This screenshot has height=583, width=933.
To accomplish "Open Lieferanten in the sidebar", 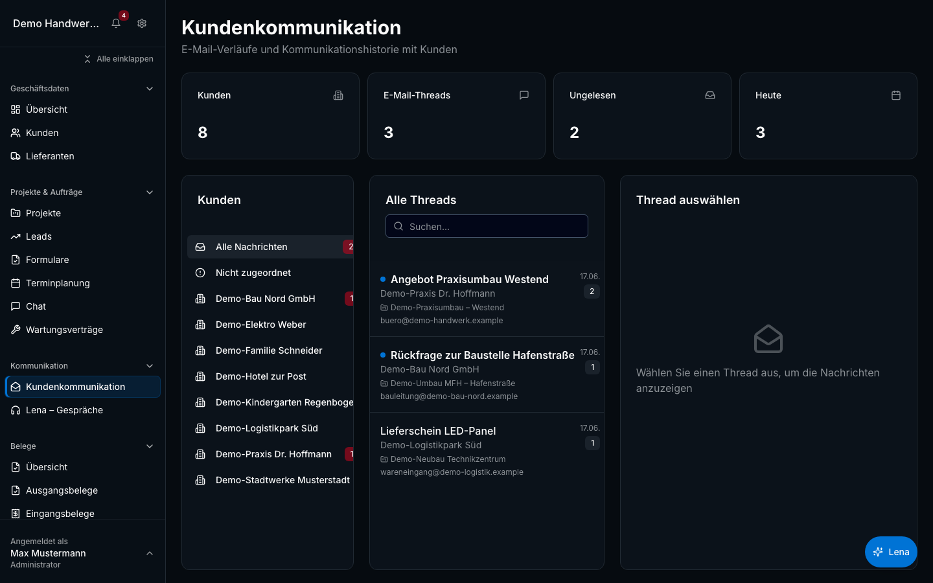I will click(x=82, y=156).
